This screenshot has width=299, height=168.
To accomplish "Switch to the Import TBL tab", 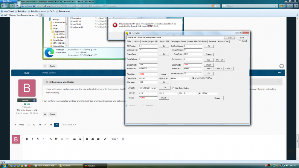I will point(165,41).
